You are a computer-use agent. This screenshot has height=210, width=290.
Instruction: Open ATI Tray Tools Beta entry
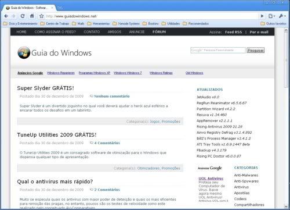(223, 144)
